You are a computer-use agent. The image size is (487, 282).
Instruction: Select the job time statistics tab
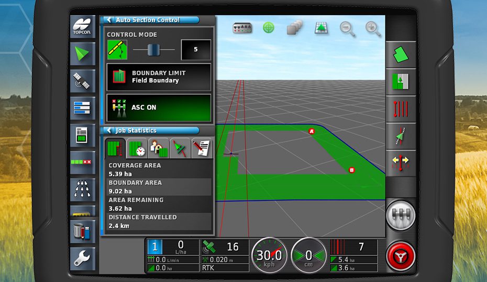pos(137,148)
